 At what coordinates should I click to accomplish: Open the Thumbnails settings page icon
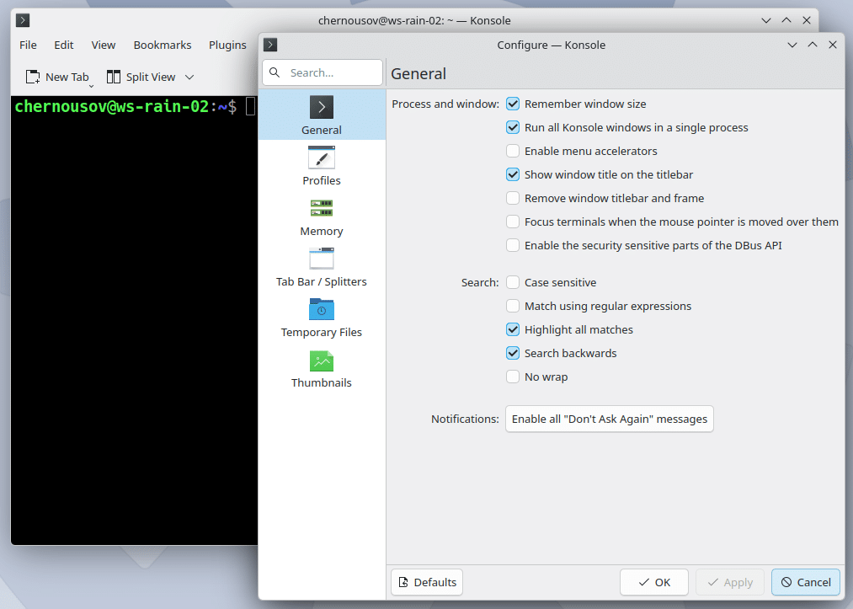[322, 361]
